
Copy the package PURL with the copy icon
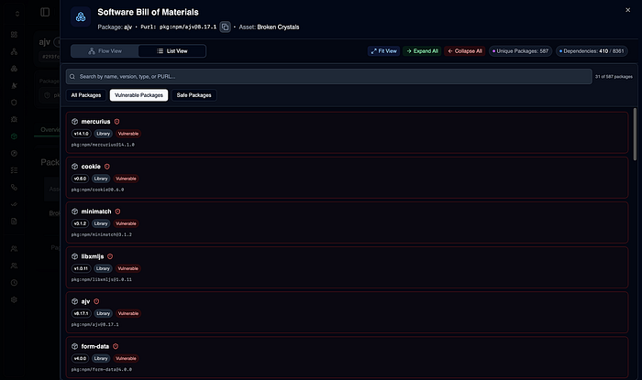click(x=225, y=27)
